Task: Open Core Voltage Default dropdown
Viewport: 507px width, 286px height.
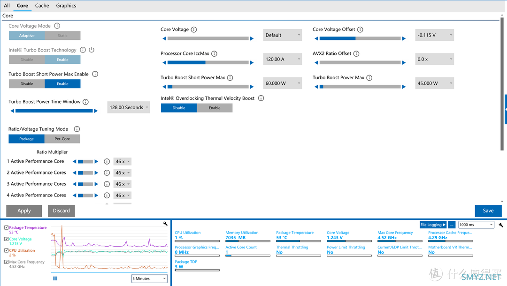Action: pyautogui.click(x=283, y=35)
